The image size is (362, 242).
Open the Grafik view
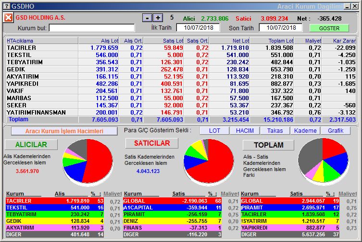336,131
